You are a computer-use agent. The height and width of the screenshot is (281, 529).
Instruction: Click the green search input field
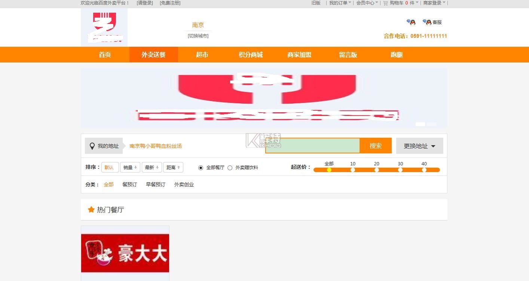[312, 146]
